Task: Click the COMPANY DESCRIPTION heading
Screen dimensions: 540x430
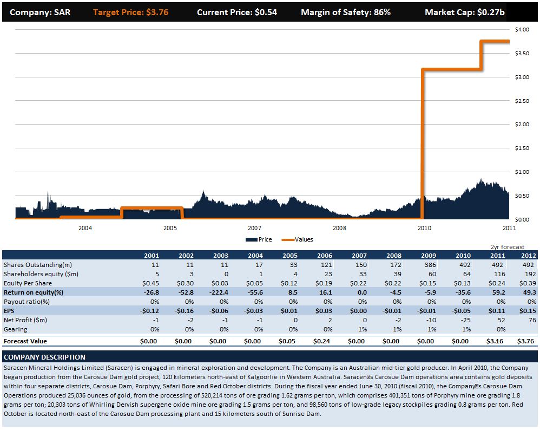Action: [45, 357]
